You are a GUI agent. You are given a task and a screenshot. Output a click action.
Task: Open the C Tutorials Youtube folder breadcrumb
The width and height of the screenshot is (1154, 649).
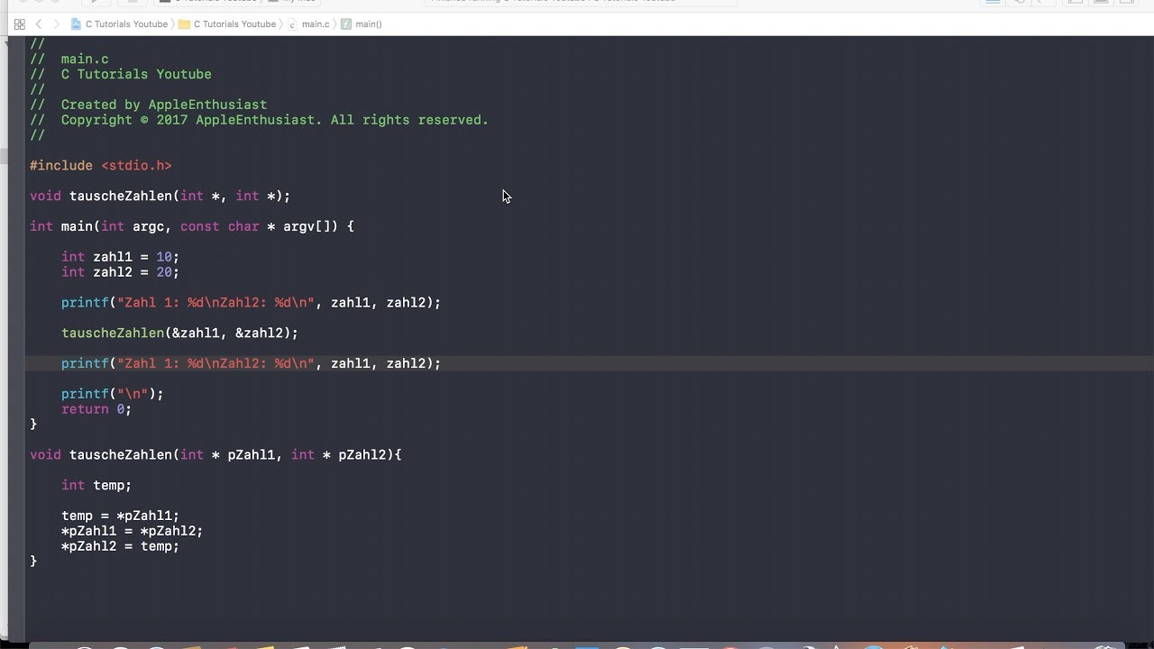(x=227, y=24)
